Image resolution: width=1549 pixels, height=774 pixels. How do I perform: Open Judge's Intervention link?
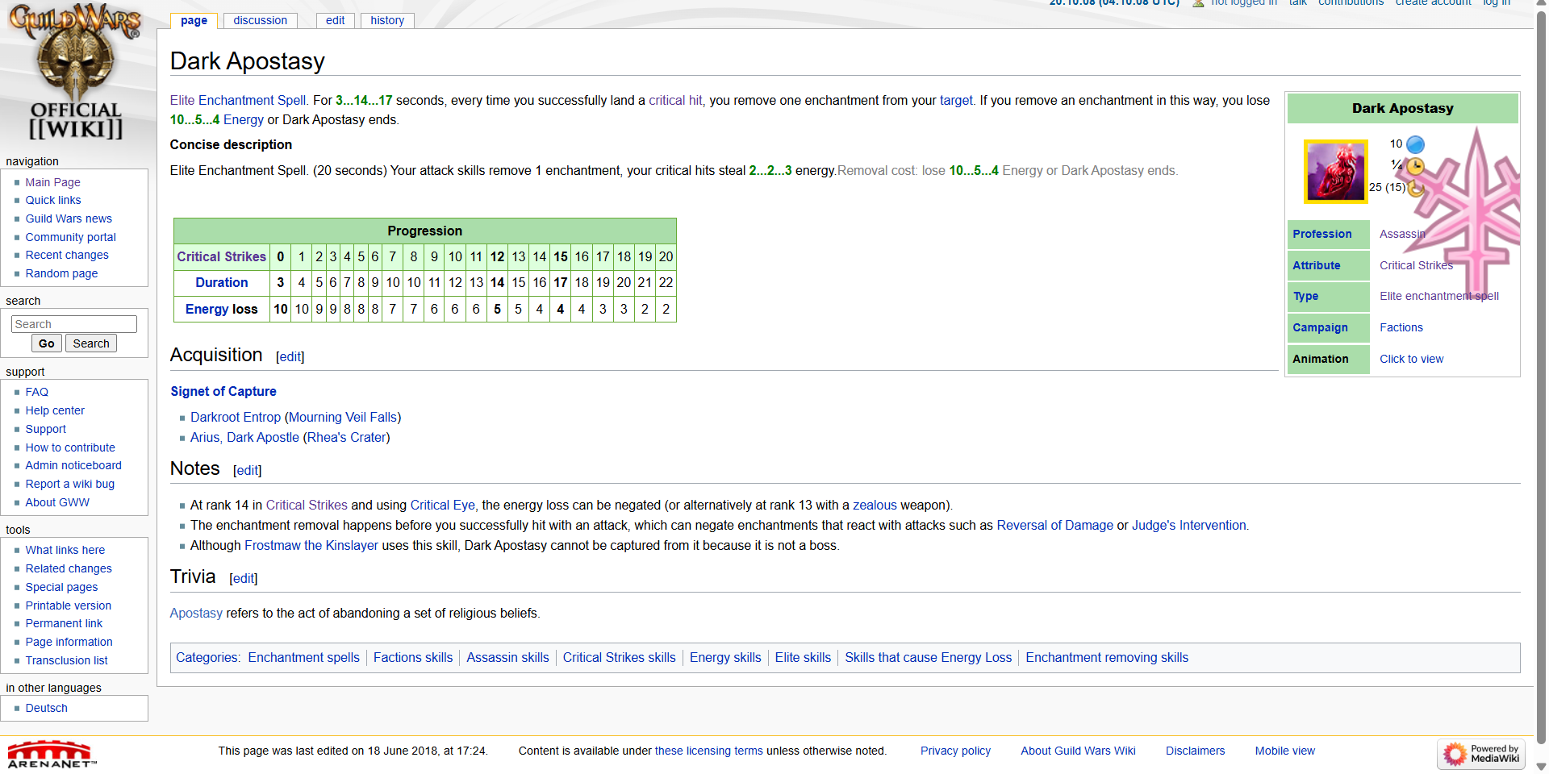1189,525
